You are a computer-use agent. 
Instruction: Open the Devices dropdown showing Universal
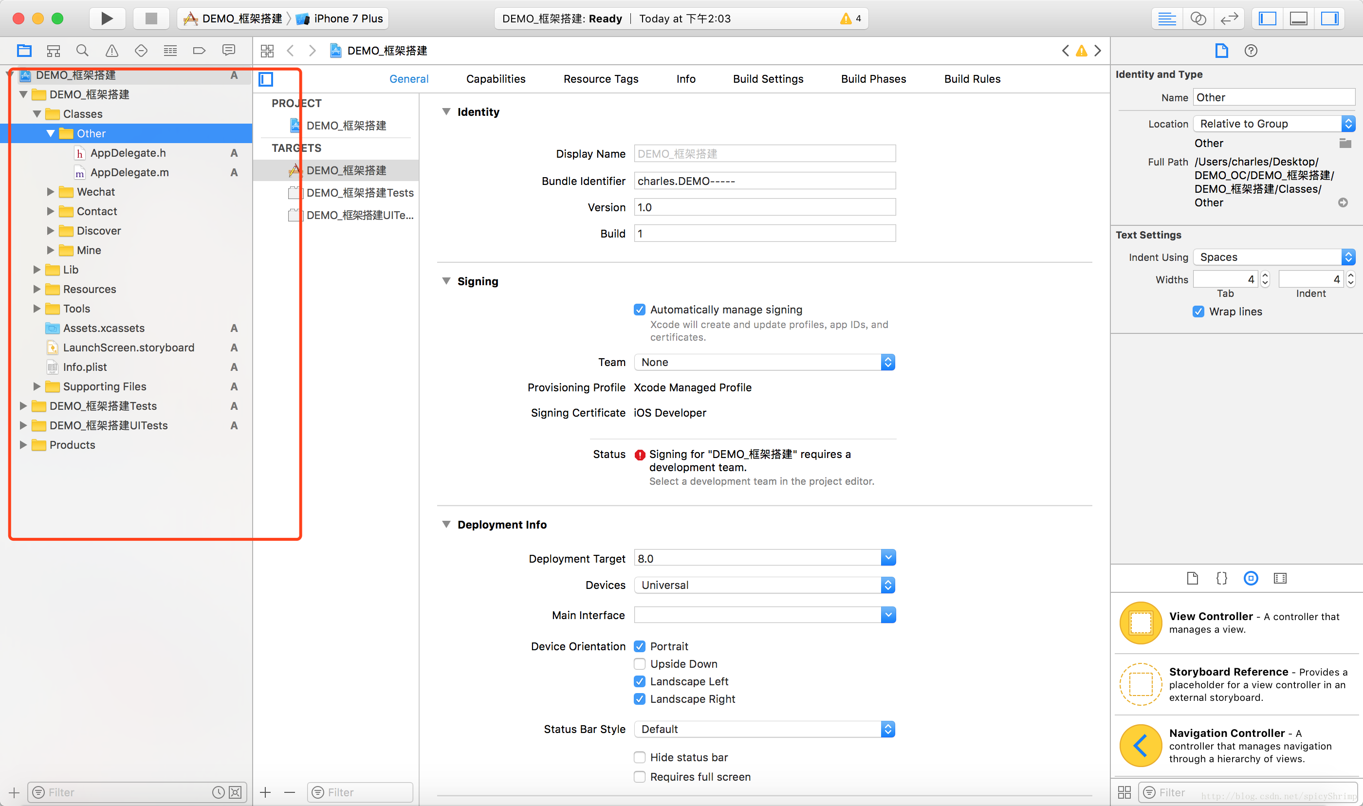(x=764, y=585)
